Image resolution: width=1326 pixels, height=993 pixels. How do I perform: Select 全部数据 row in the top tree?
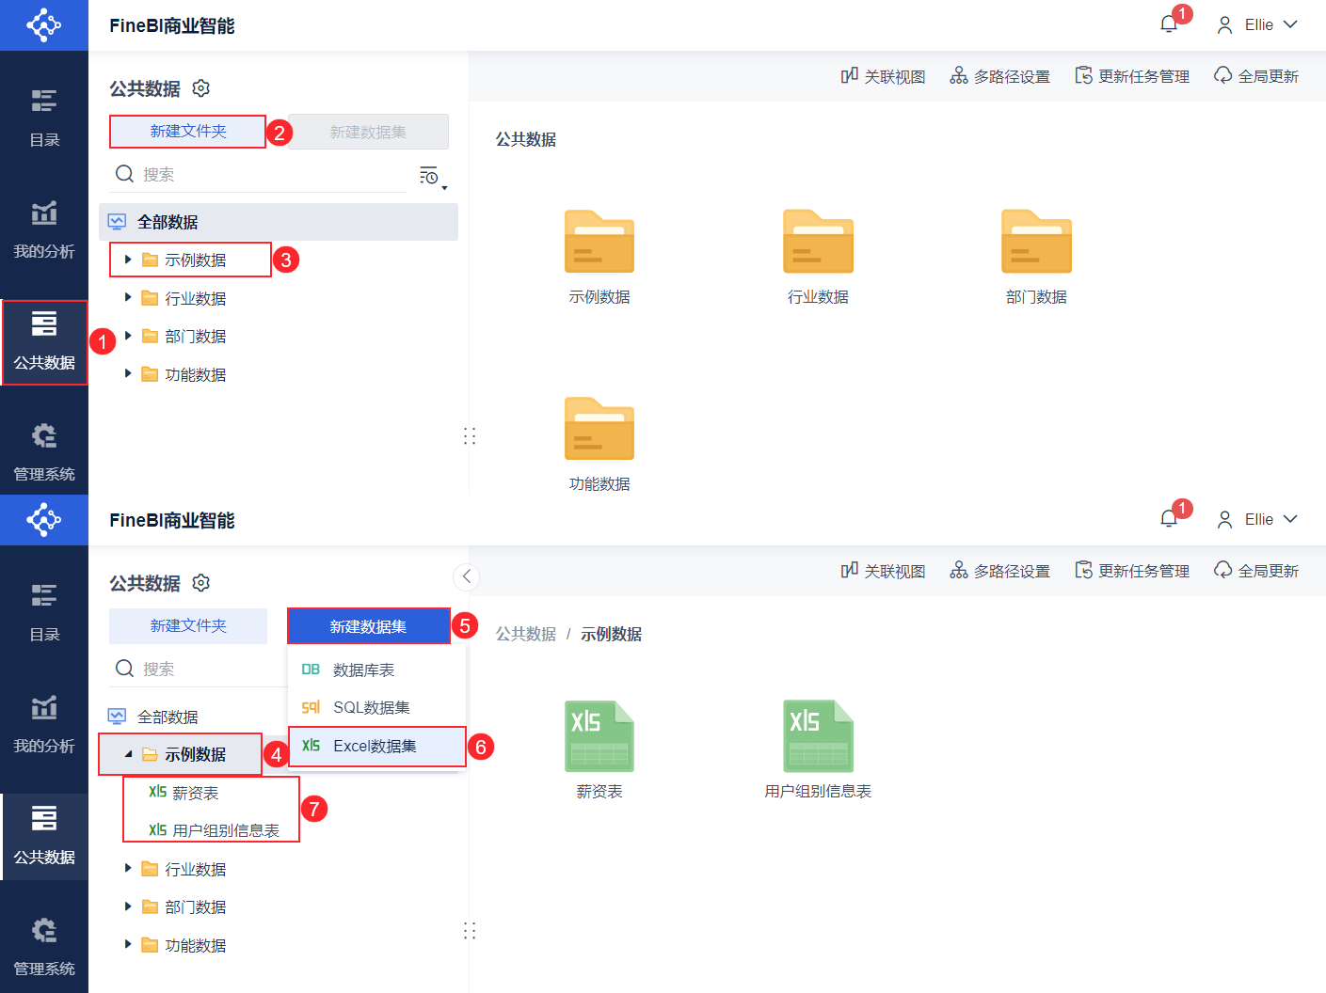tap(279, 222)
